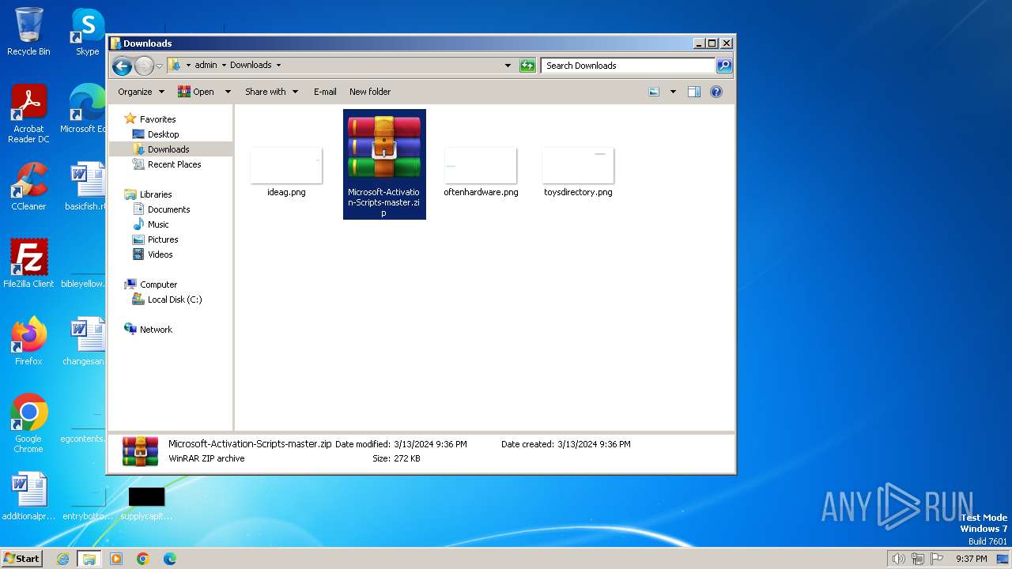Select Firefox desktop icon
Viewport: 1012px width, 569px height.
click(28, 341)
